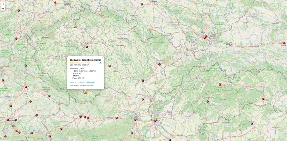
Task: Select construction cone marker near Ústí nad Labem
Action: tap(76, 27)
